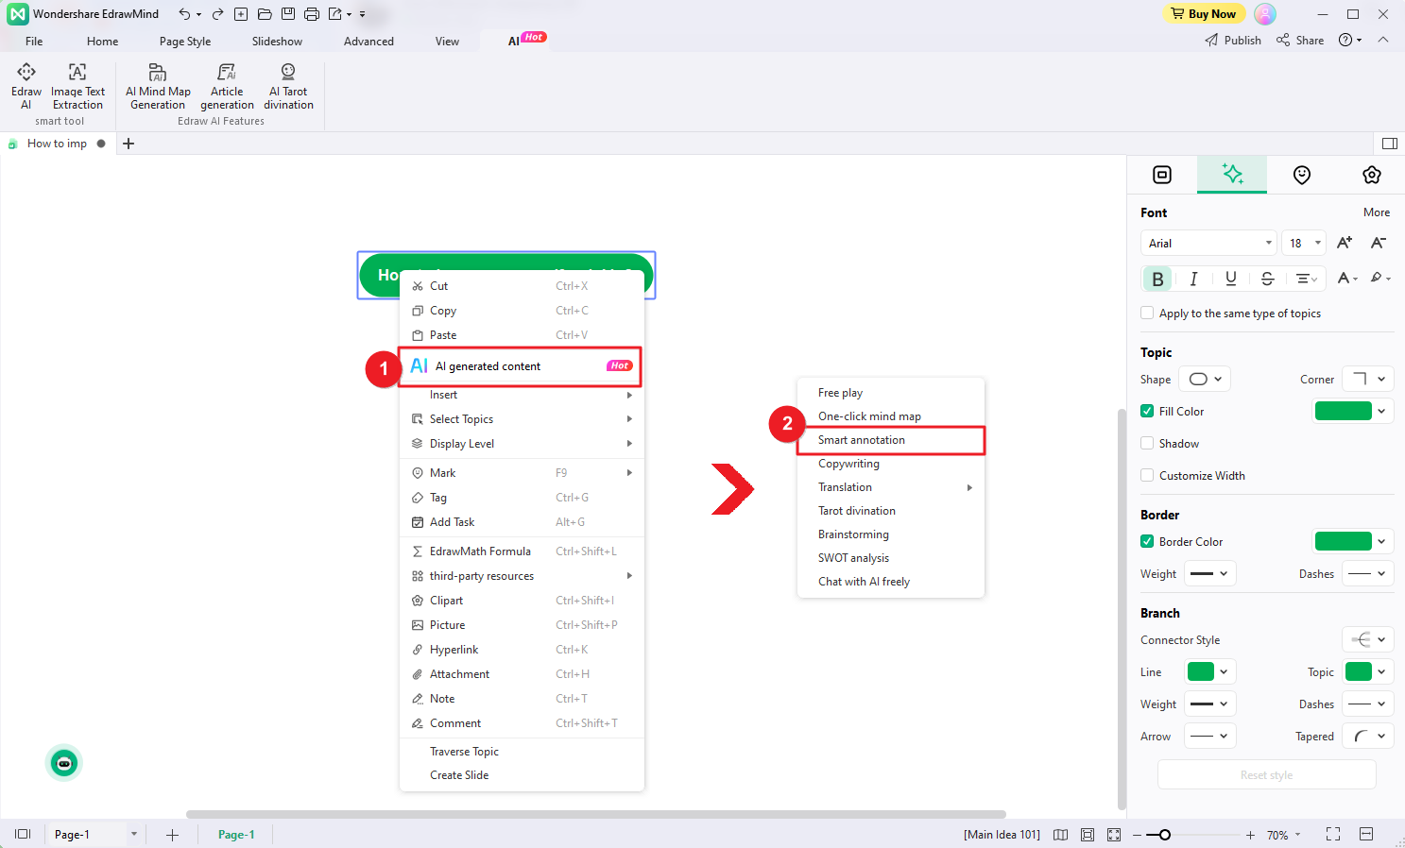Screen dimensions: 1405x848
Task: Launch Image Text Extraction
Action: click(77, 86)
